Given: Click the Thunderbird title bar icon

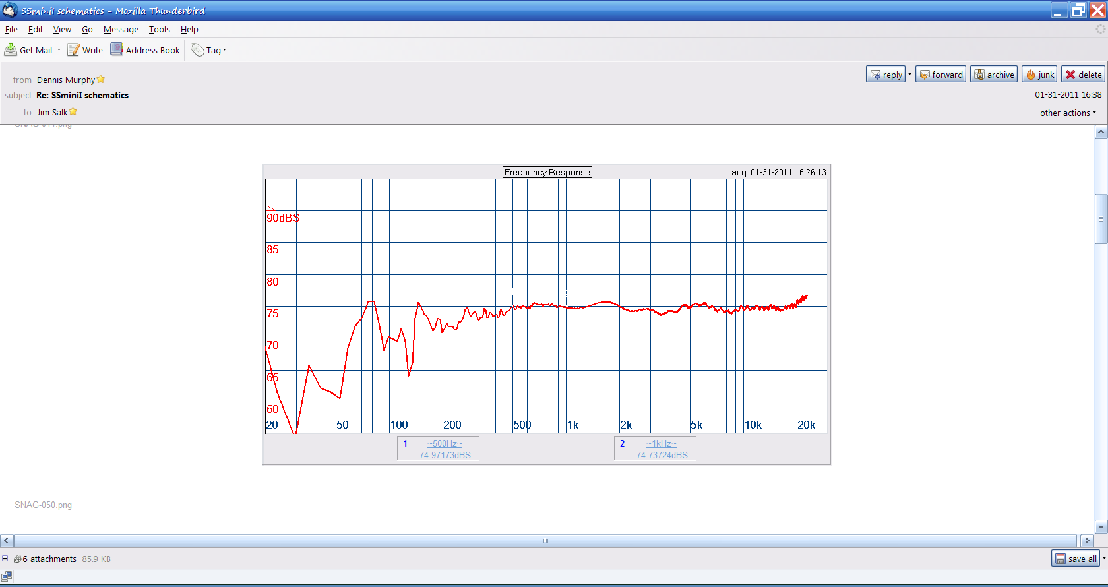Looking at the screenshot, I should click(x=9, y=10).
